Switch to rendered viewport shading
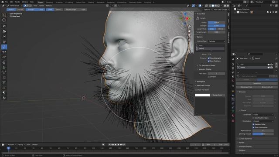This screenshot has width=279, height=157. (x=218, y=6)
